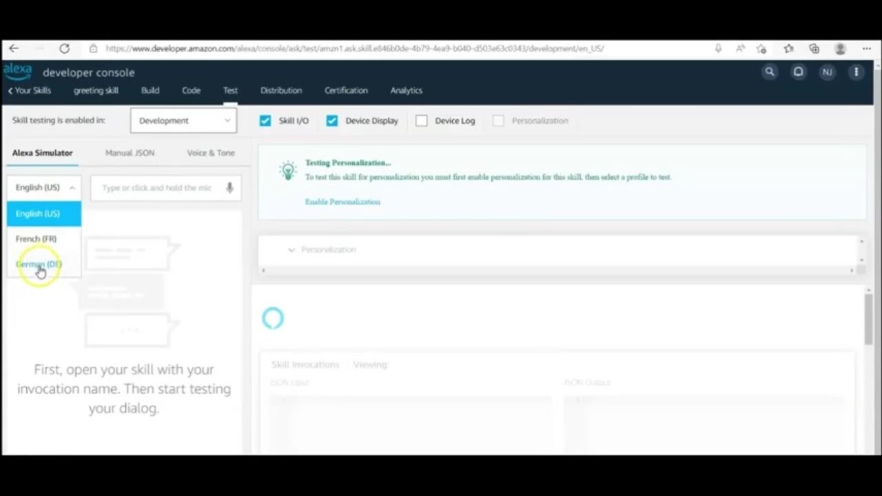Click the mic icon in simulator input
882x496 pixels.
(230, 187)
